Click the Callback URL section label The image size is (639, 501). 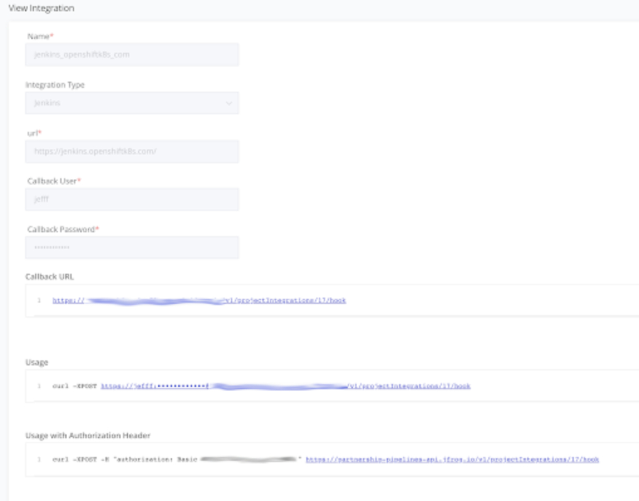pos(50,276)
